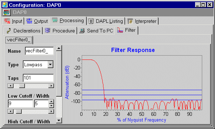Click the DAP0 board icon
This screenshot has height=129, width=215.
(7, 12)
